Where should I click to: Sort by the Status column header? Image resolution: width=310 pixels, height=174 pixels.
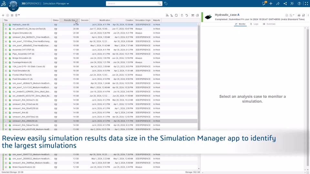tap(56, 20)
